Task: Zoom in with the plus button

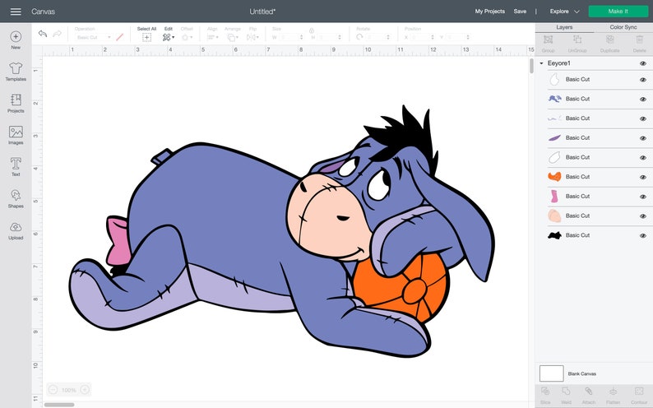Action: 85,390
